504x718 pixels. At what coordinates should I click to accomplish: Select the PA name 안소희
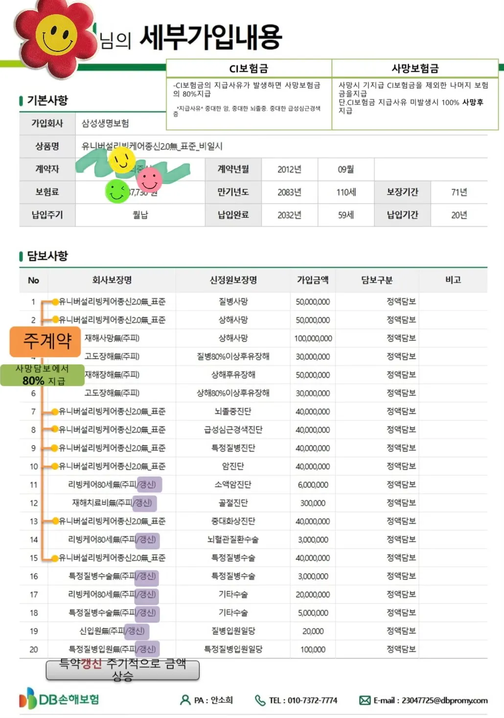pos(222,700)
